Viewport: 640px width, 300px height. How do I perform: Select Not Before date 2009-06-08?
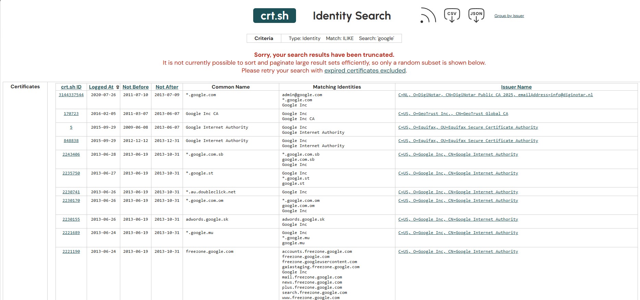pos(136,127)
